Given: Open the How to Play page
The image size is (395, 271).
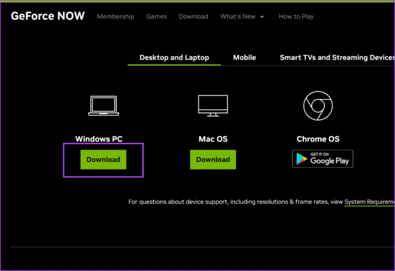Looking at the screenshot, I should tap(296, 17).
